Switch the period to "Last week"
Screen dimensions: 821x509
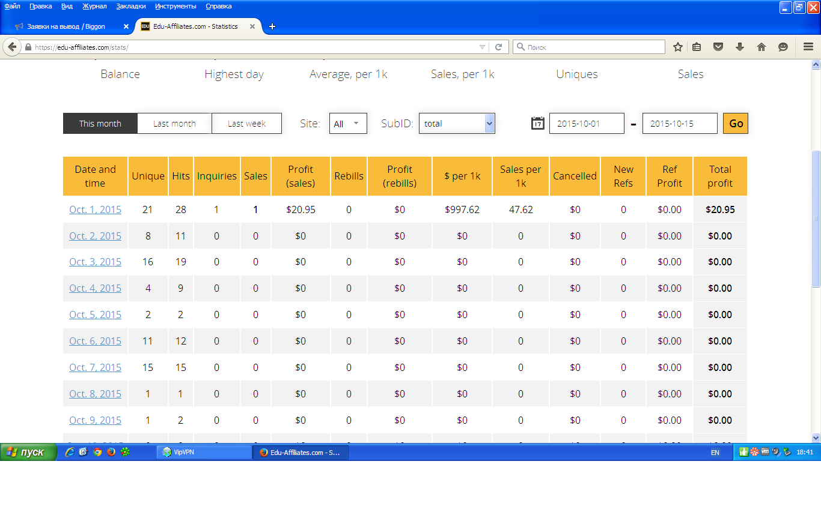pos(246,124)
